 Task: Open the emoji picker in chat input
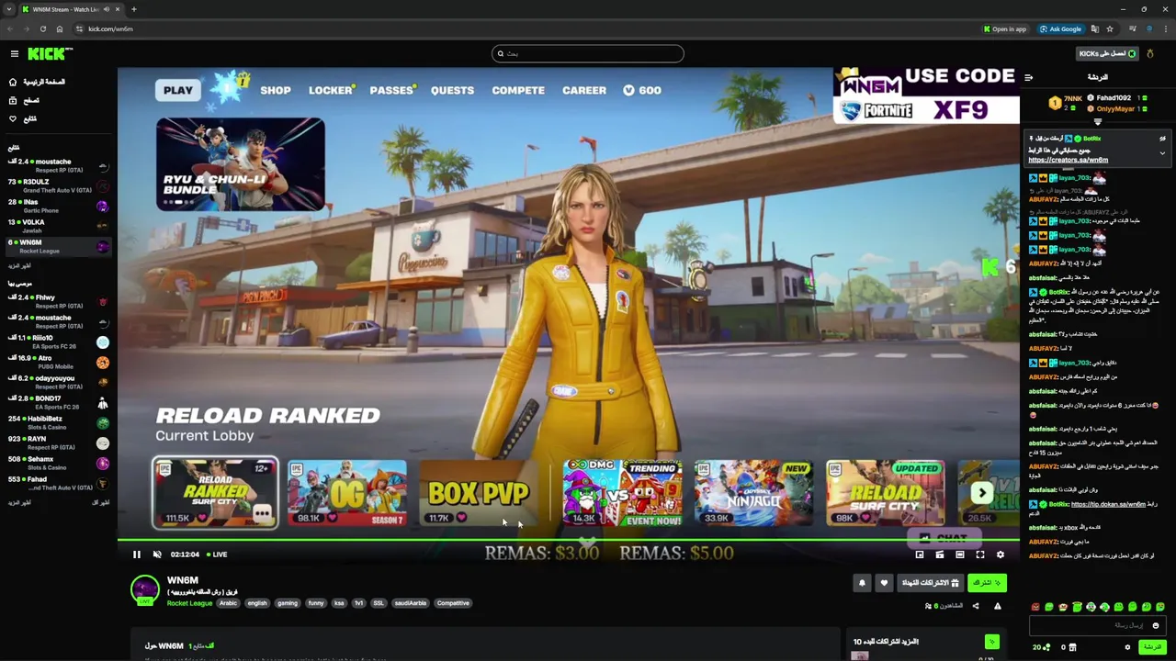click(x=1156, y=625)
